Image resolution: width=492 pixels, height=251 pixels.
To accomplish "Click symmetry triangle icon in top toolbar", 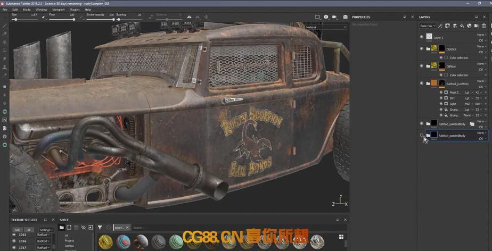I will click(189, 17).
